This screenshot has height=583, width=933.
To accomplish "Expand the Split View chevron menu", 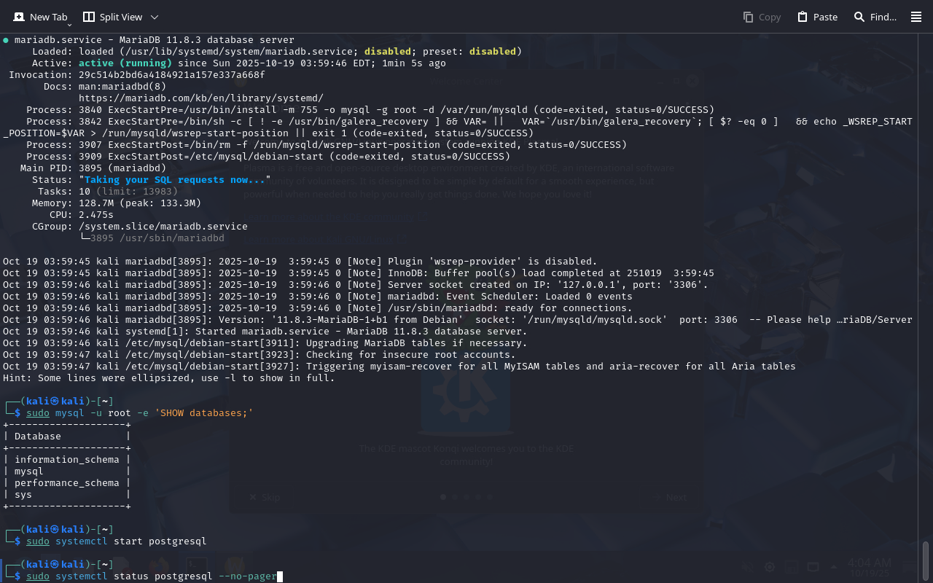I will (x=154, y=17).
